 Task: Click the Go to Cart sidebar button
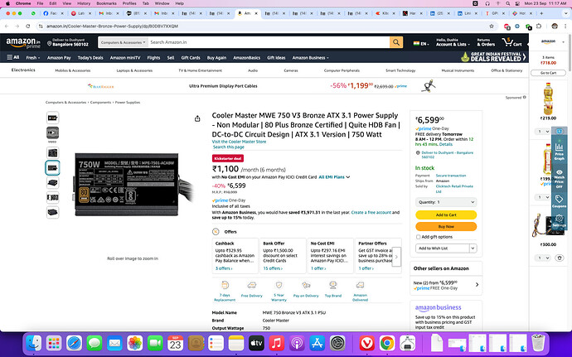point(548,73)
